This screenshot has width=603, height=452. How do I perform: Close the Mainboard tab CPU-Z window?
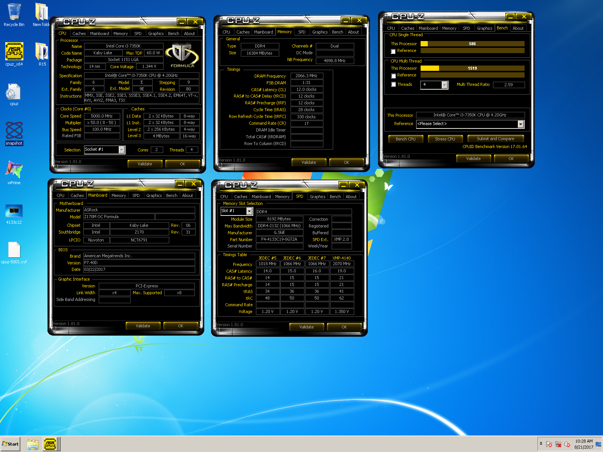[x=193, y=184]
